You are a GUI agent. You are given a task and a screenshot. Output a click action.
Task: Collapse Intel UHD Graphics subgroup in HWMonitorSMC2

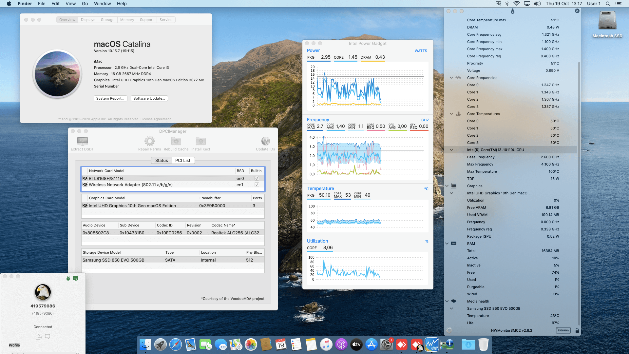(451, 193)
